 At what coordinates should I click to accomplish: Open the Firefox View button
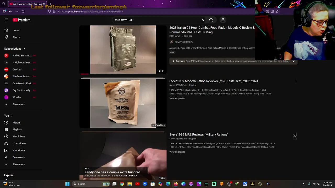(3, 4)
